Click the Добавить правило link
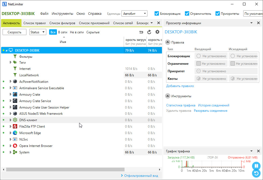 (x=180, y=86)
